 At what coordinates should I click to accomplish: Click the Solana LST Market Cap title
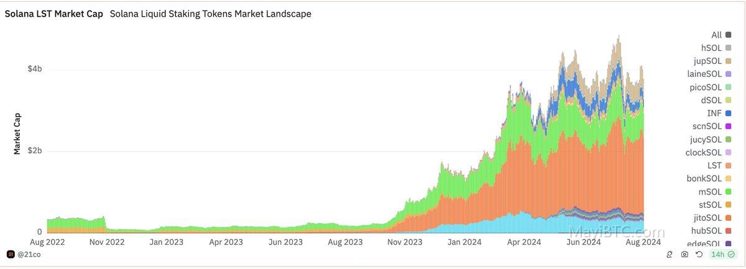click(53, 13)
